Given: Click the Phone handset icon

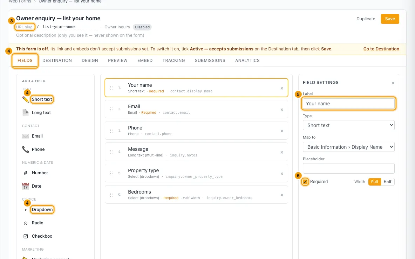Looking at the screenshot, I should pos(25,149).
